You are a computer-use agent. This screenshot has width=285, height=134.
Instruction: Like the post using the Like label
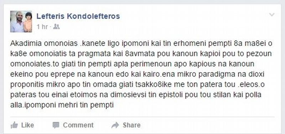(x=27, y=125)
